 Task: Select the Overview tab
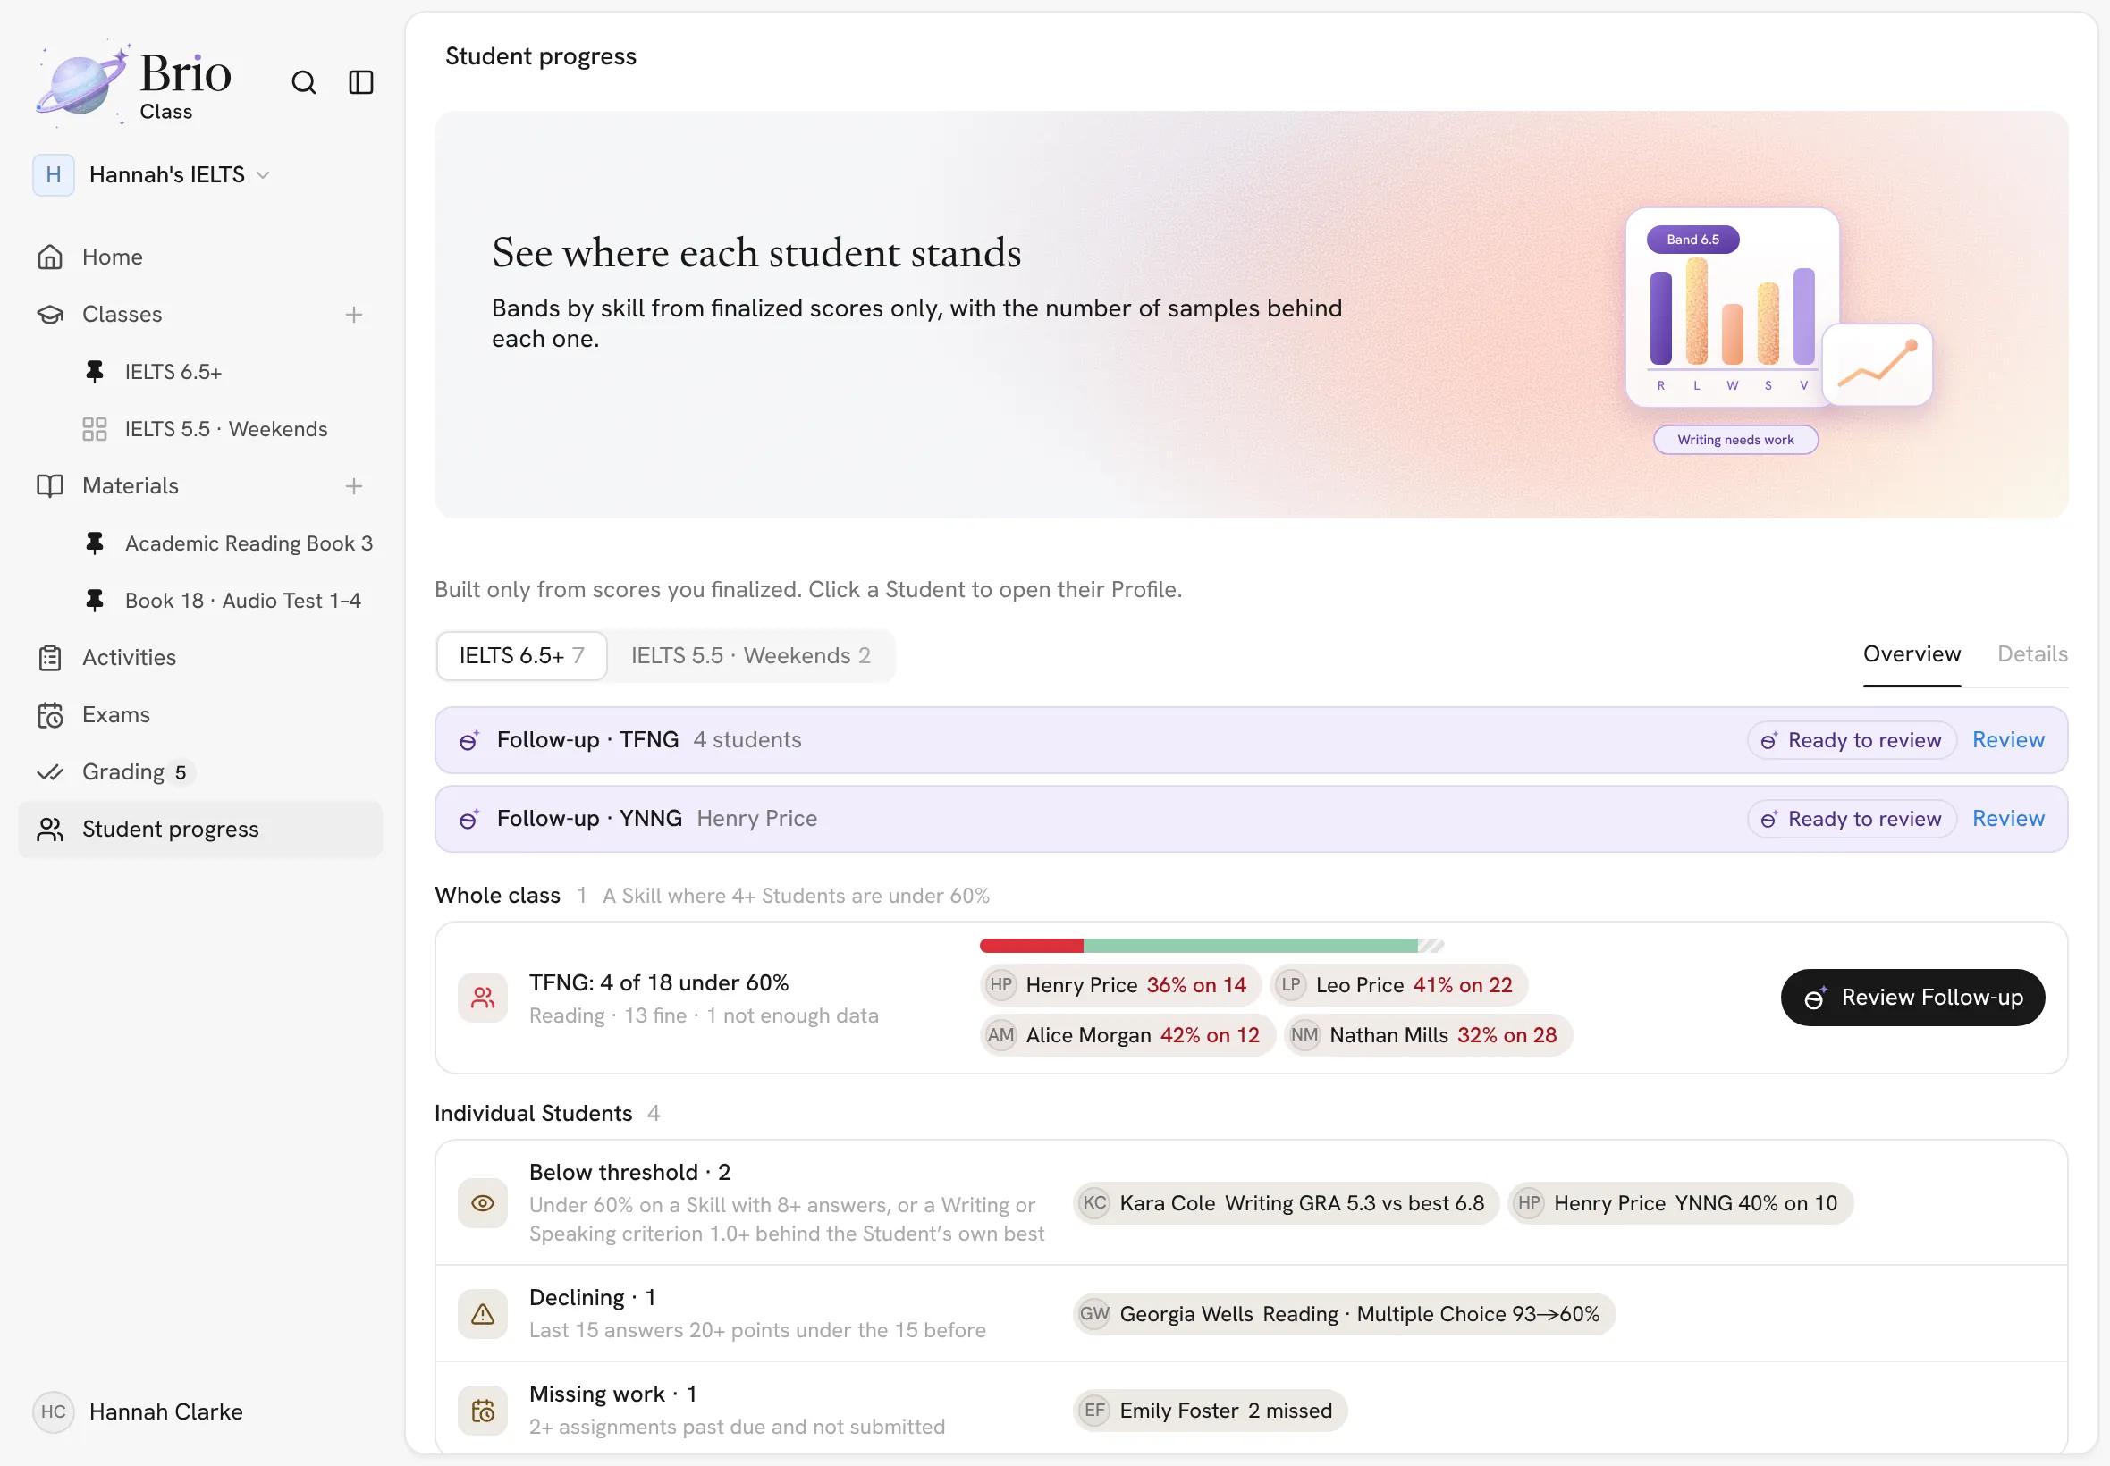[1912, 655]
